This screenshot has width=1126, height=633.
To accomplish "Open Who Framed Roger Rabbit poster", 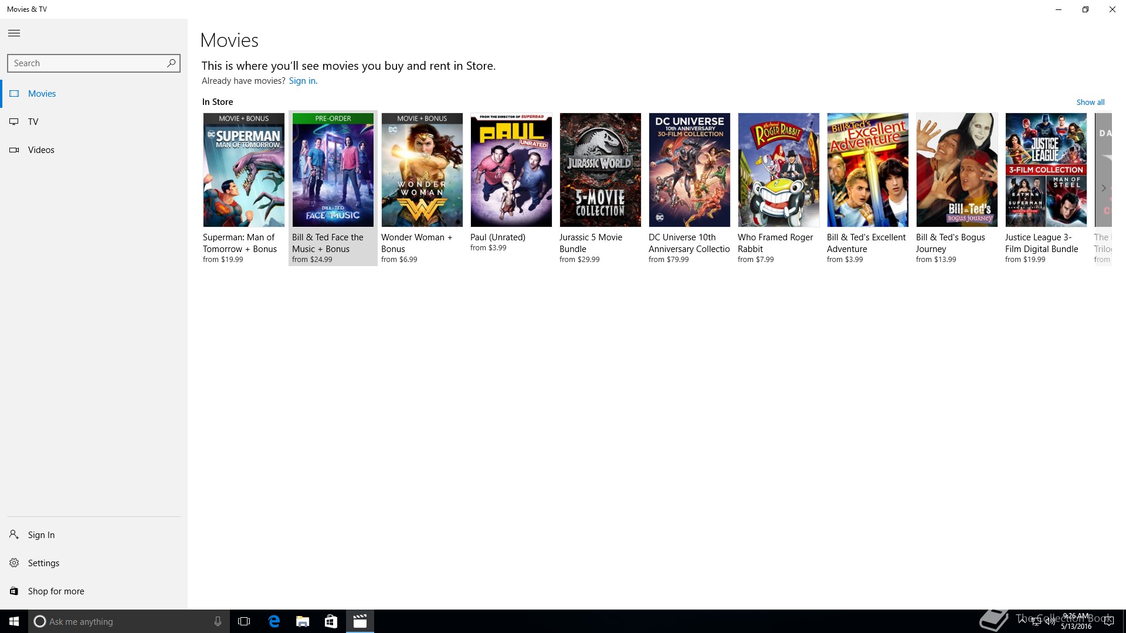I will pyautogui.click(x=779, y=170).
